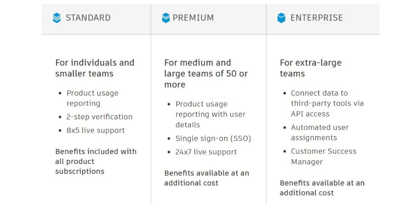Click the 'For individuals and smaller teams' heading
The height and width of the screenshot is (208, 417).
pyautogui.click(x=95, y=68)
